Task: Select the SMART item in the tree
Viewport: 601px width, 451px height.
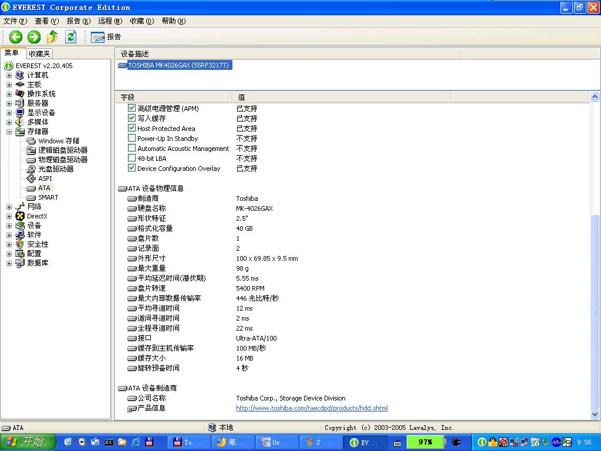Action: coord(48,197)
